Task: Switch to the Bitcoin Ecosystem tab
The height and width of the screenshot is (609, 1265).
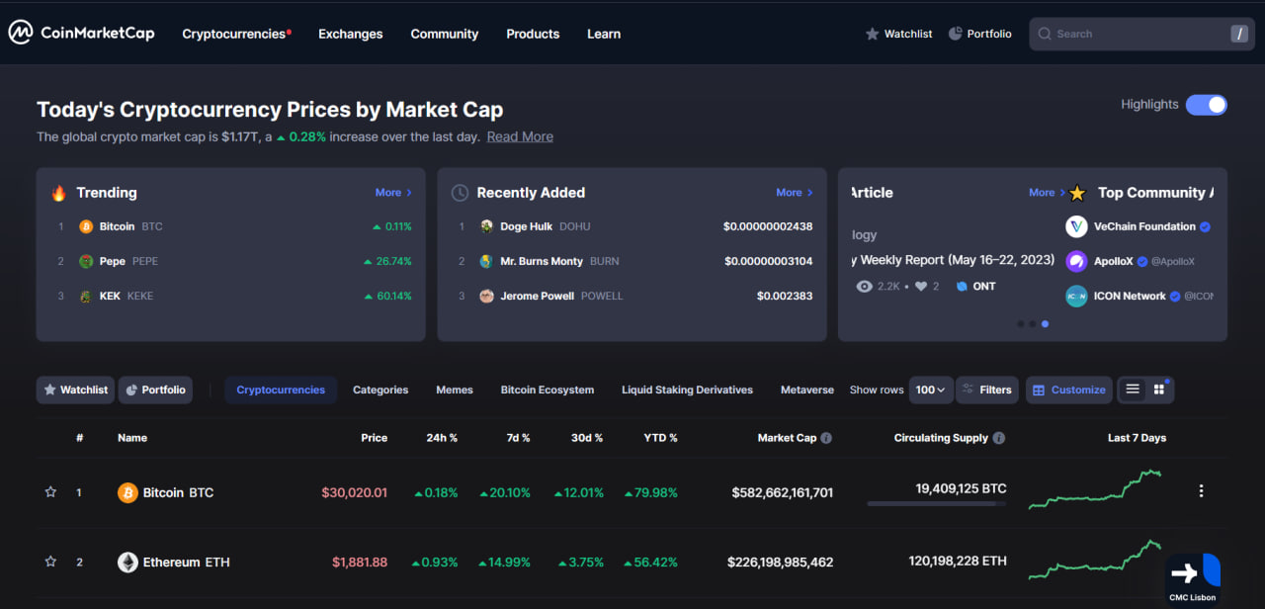Action: [548, 390]
